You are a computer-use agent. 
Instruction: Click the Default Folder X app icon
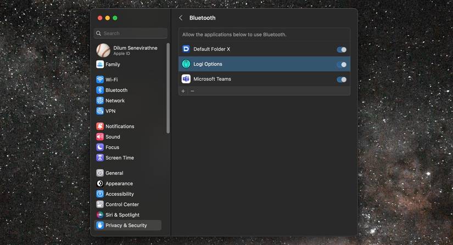186,49
